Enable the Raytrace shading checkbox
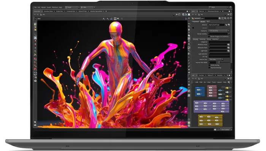Viewport: 266px width, 151px height. pyautogui.click(x=209, y=68)
